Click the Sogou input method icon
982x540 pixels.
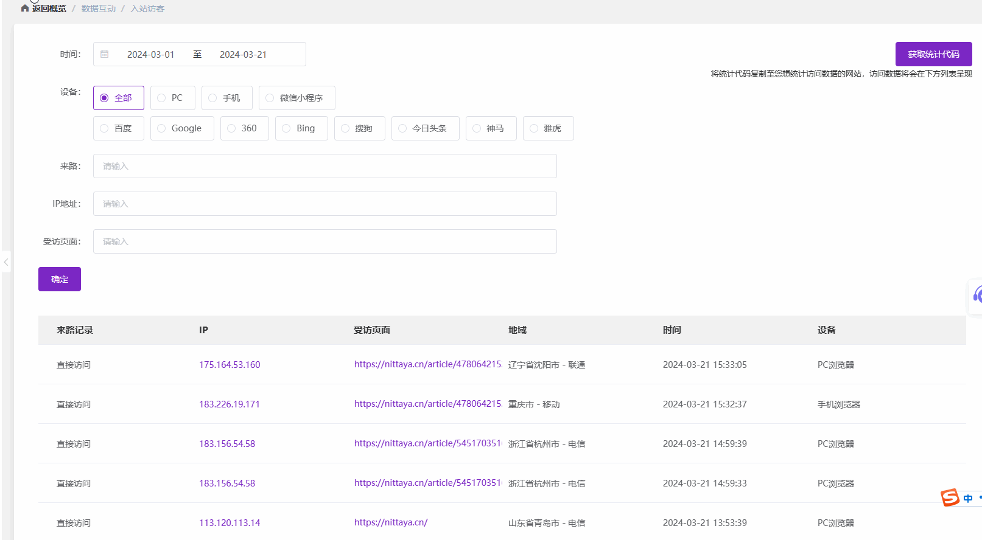point(950,498)
